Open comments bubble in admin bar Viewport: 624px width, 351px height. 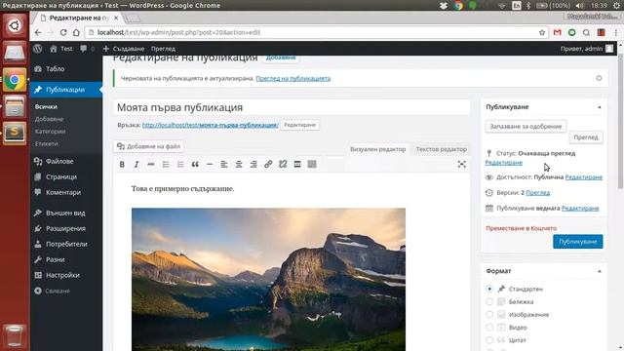pos(87,49)
